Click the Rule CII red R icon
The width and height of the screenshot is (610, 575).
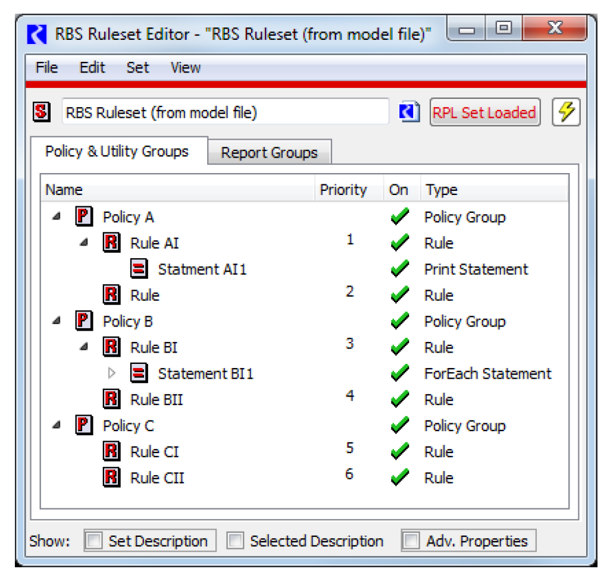click(112, 478)
